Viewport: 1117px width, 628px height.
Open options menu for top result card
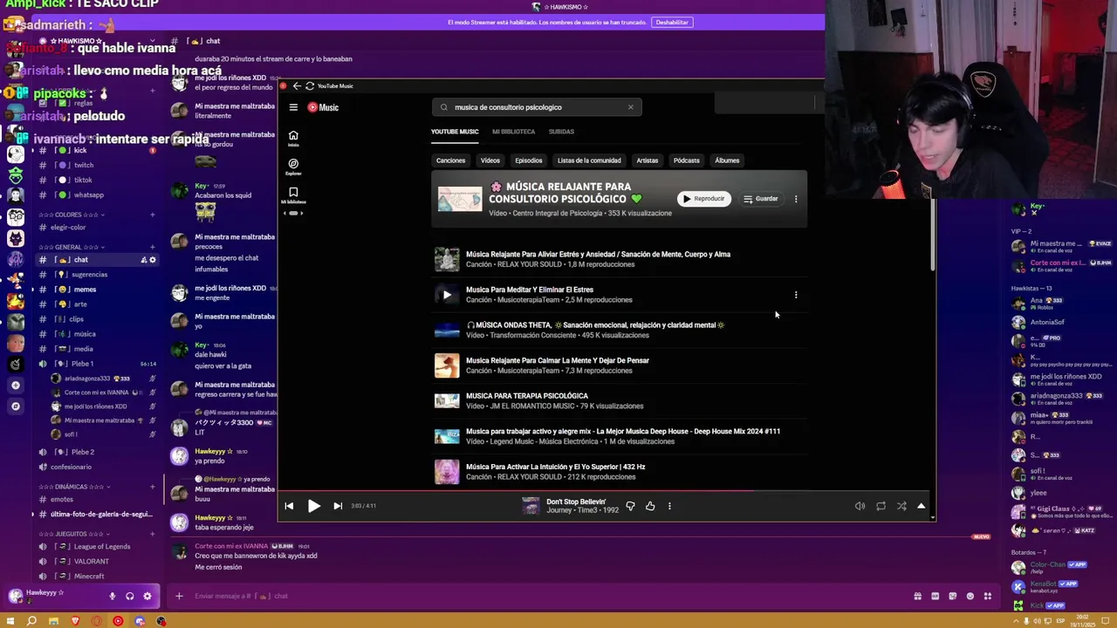click(x=796, y=199)
